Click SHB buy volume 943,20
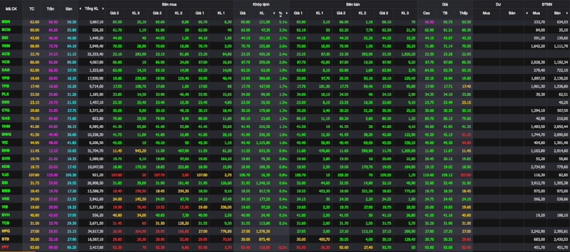The height and width of the screenshot is (252, 570). pyautogui.click(x=141, y=150)
